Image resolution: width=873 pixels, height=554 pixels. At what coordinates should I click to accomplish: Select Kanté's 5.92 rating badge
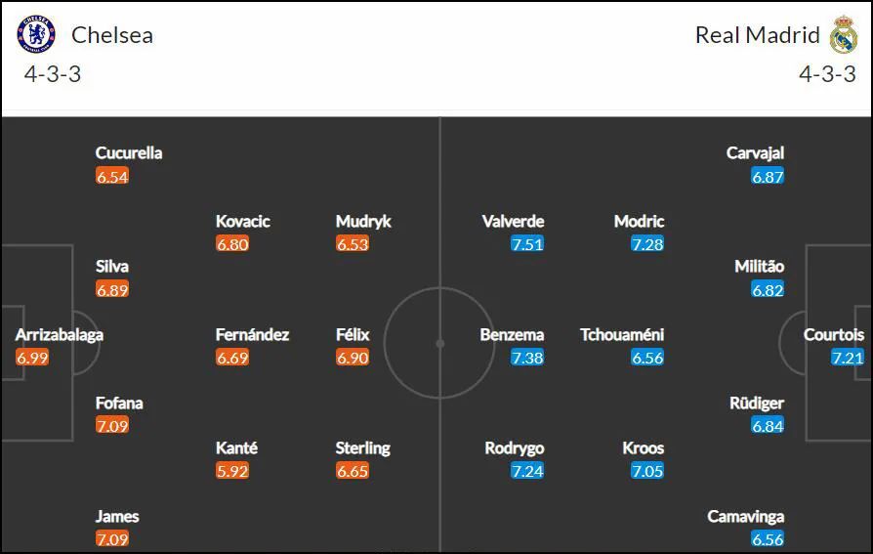click(x=232, y=470)
